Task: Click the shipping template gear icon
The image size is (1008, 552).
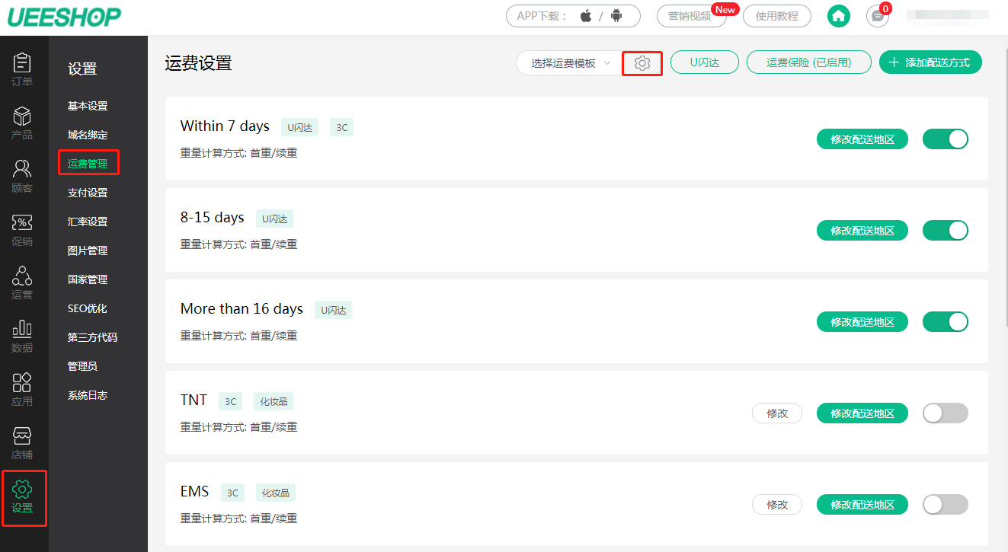Action: pos(642,63)
